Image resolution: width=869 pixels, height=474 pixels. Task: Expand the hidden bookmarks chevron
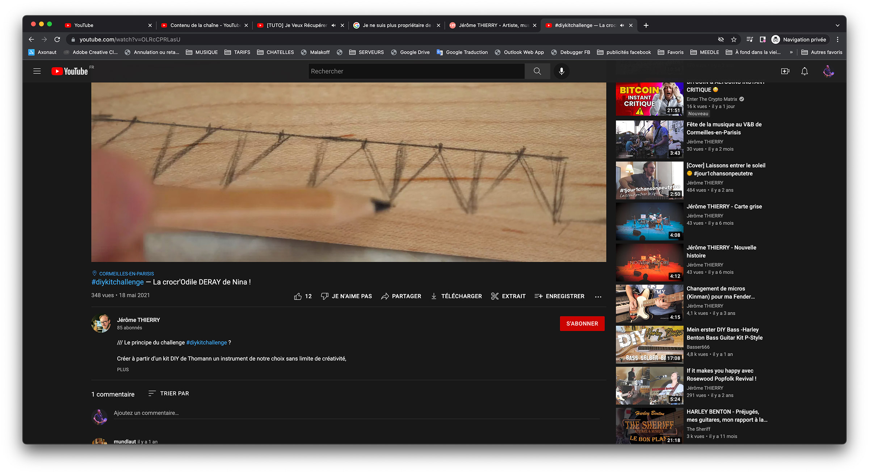(x=791, y=52)
